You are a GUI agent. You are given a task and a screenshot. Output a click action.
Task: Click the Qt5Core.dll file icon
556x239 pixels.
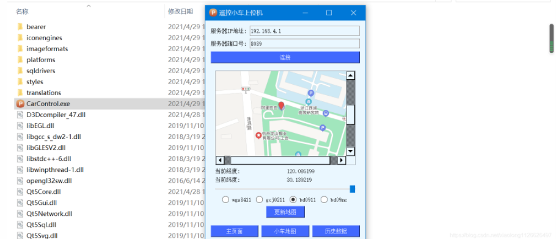20,191
